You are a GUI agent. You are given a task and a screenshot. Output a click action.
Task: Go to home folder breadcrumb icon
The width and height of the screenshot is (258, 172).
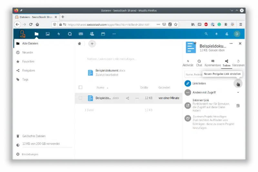point(79,43)
